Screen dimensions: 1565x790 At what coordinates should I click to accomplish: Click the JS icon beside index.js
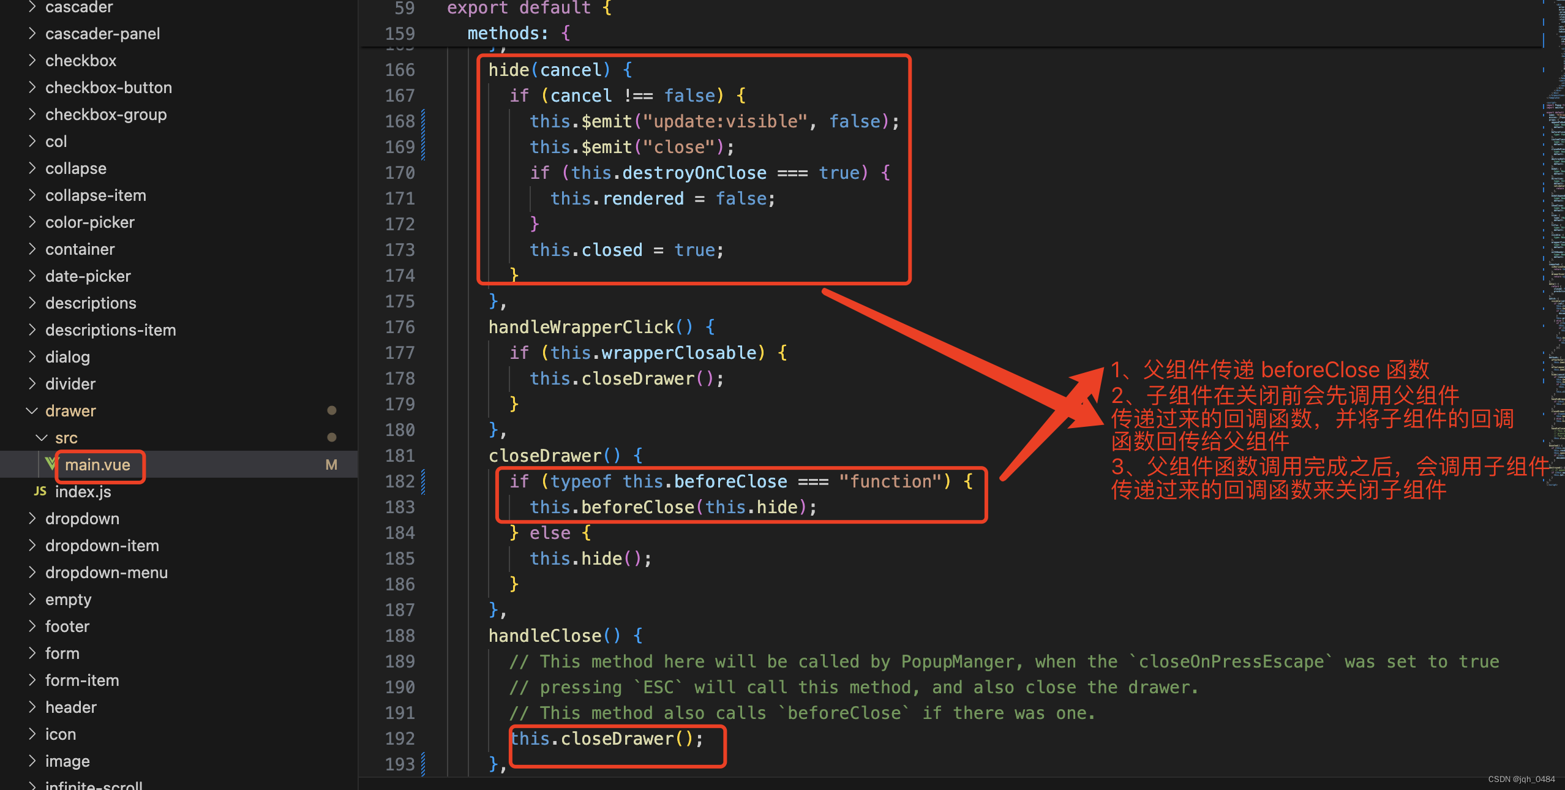[x=40, y=491]
